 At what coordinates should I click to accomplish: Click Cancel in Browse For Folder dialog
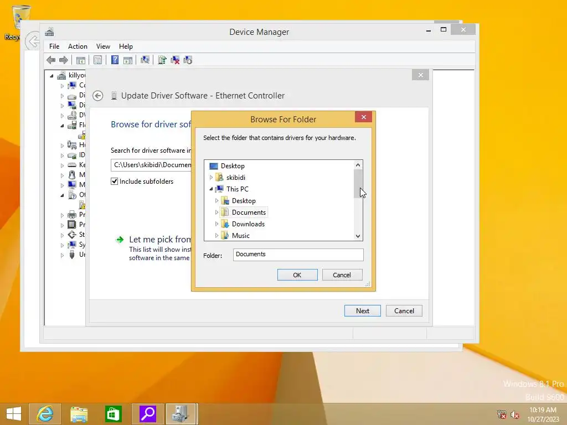pos(342,275)
